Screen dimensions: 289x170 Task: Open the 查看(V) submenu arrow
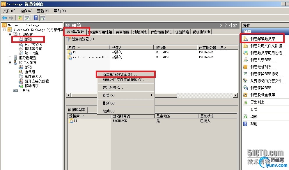click(152, 95)
